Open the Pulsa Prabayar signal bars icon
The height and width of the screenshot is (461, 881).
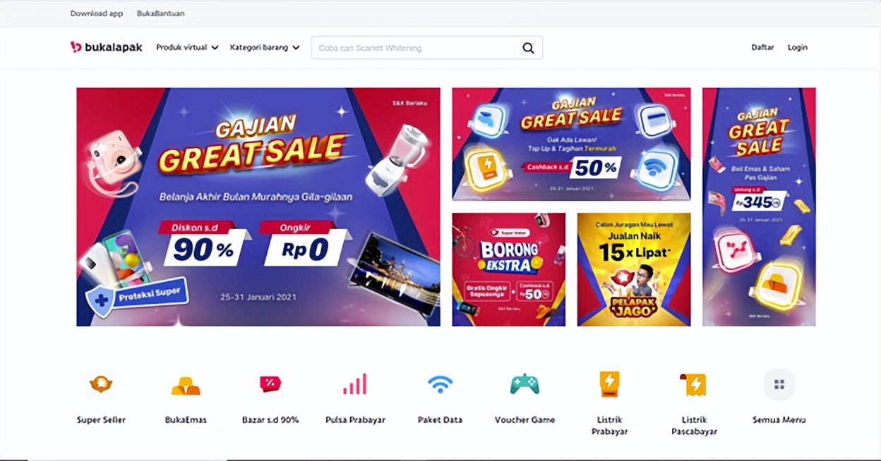click(355, 385)
